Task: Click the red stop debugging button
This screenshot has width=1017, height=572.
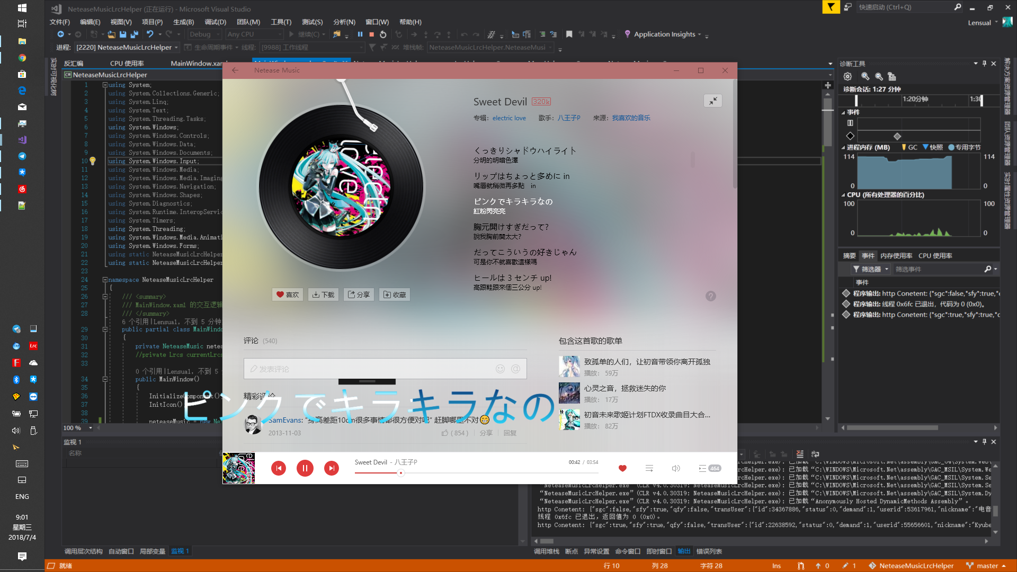Action: [372, 34]
